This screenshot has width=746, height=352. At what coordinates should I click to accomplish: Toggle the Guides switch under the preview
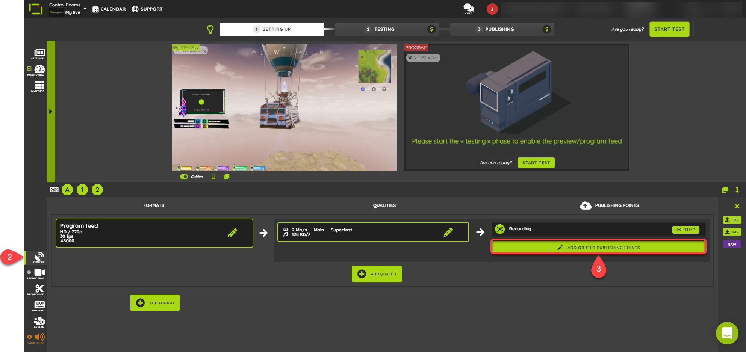(184, 177)
